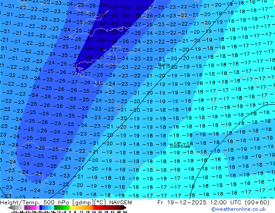Click the magenta legend swatch
Viewport: 275px width, 213px height.
[35, 207]
